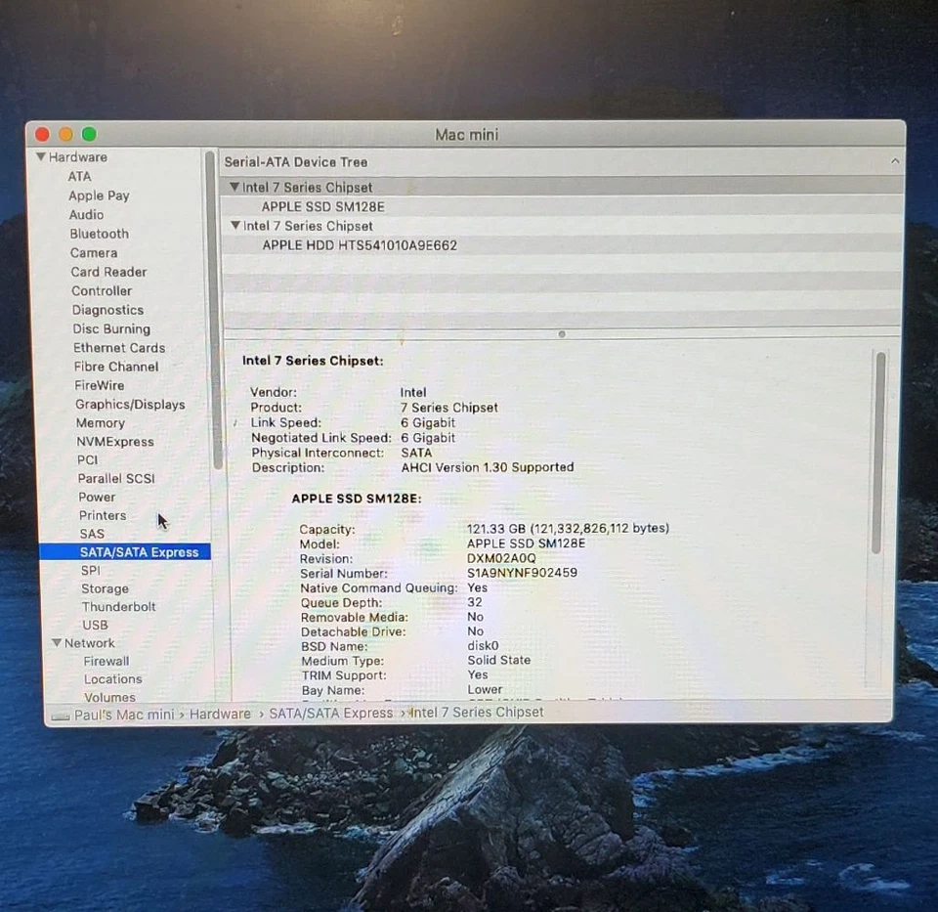Collapse the Network section in the sidebar
Image resolution: width=938 pixels, height=912 pixels.
point(58,643)
